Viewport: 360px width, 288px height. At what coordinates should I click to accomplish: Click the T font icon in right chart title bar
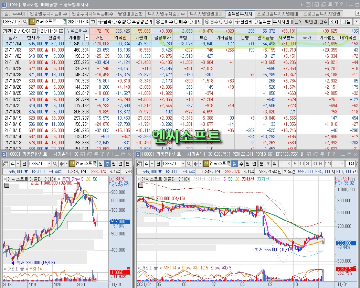coord(328,154)
